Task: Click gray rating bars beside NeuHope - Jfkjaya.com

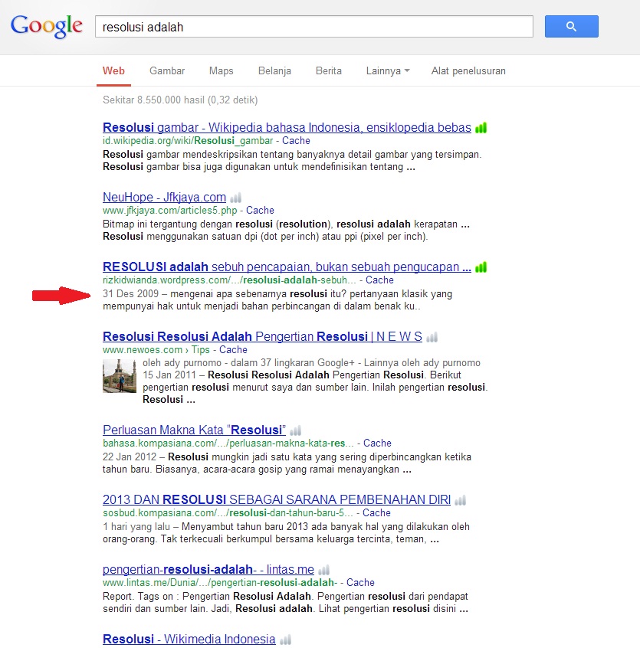Action: click(x=235, y=198)
